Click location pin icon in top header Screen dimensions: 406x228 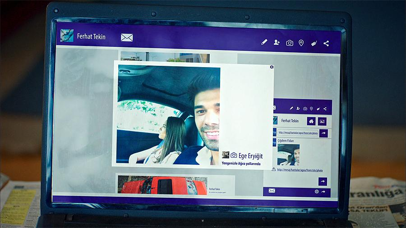[x=301, y=43]
